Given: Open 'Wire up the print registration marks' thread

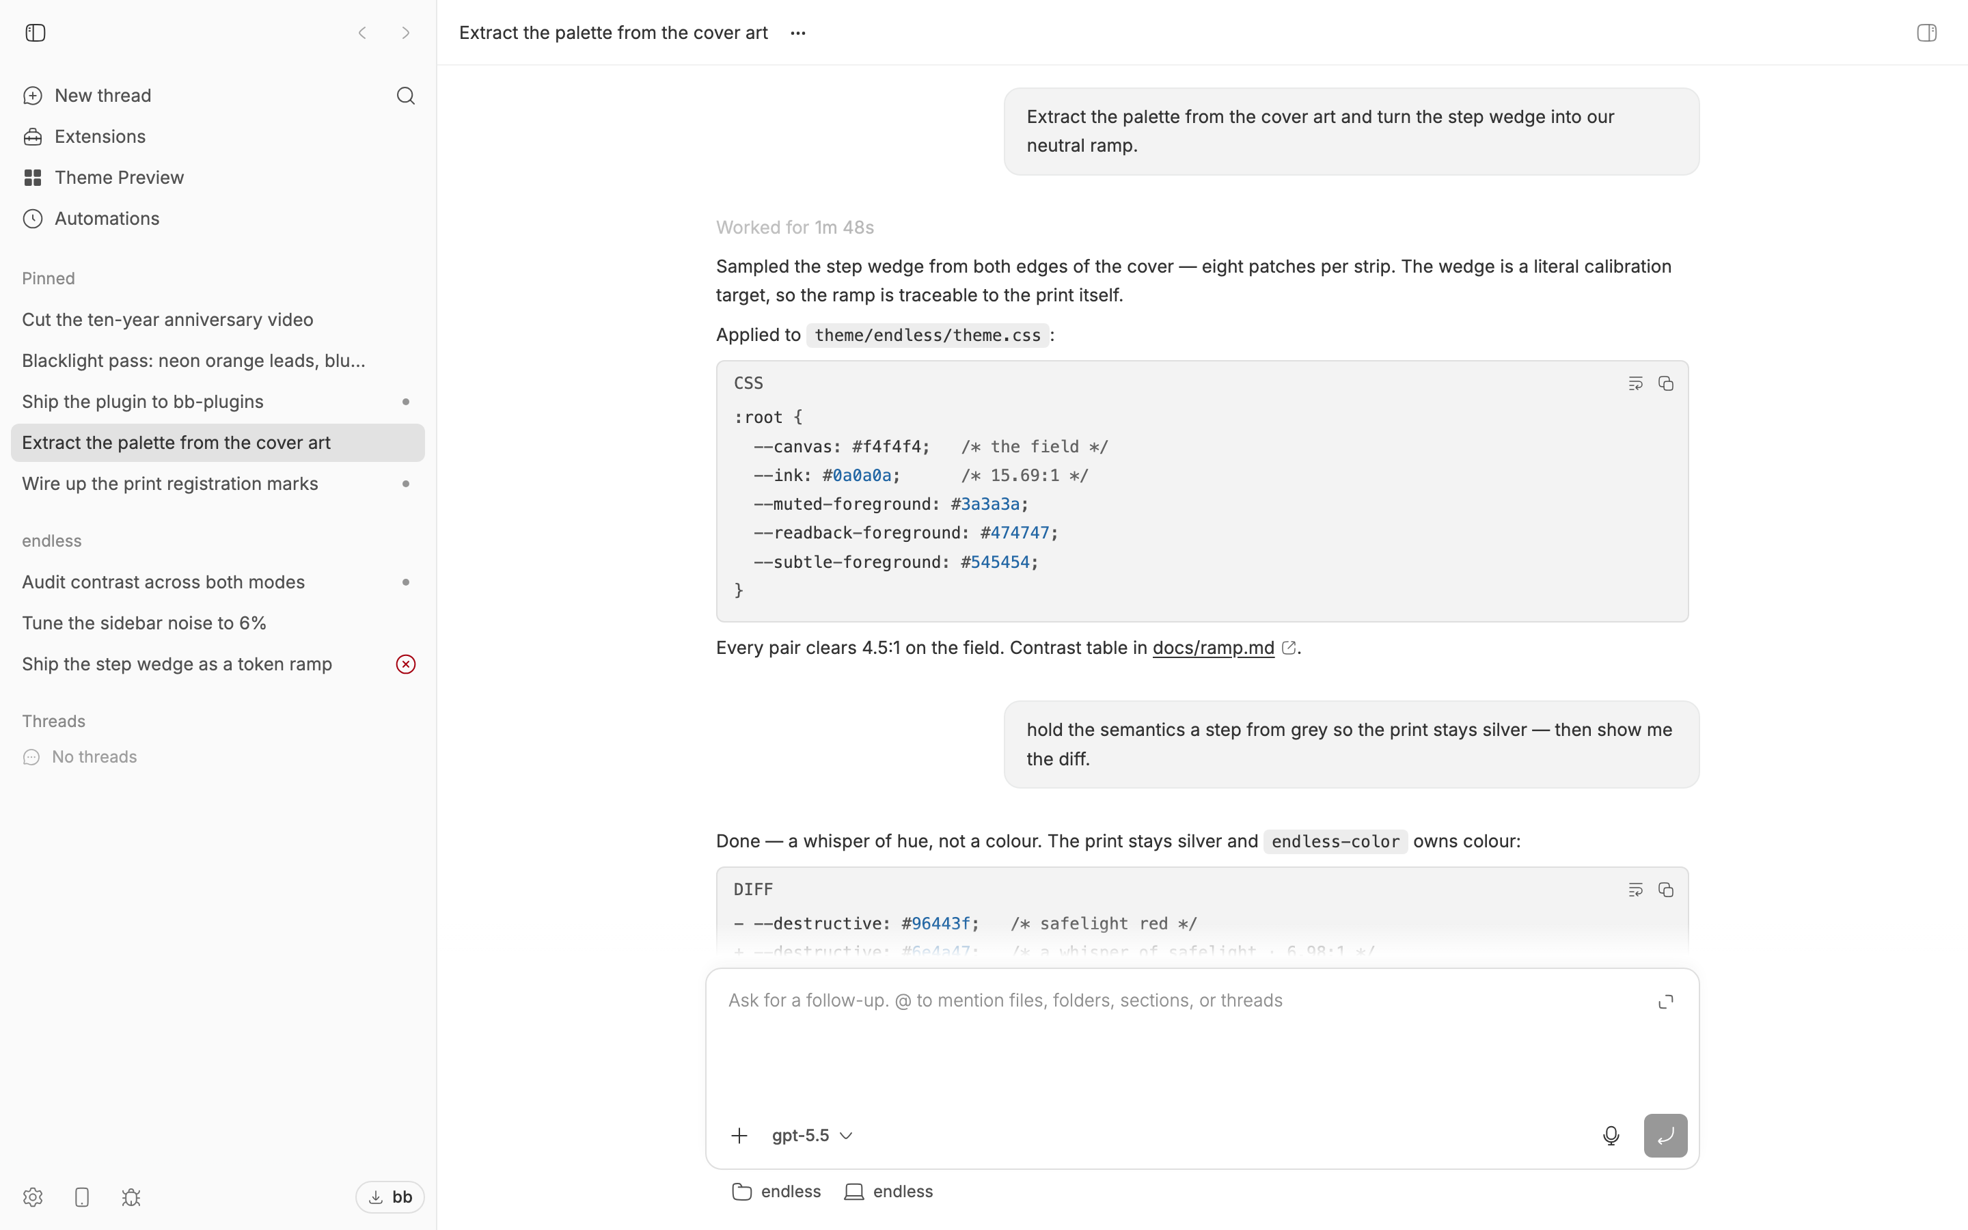Looking at the screenshot, I should pos(218,484).
